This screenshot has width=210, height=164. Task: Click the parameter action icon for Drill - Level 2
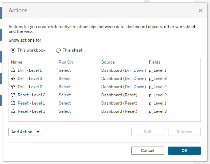pyautogui.click(x=13, y=87)
